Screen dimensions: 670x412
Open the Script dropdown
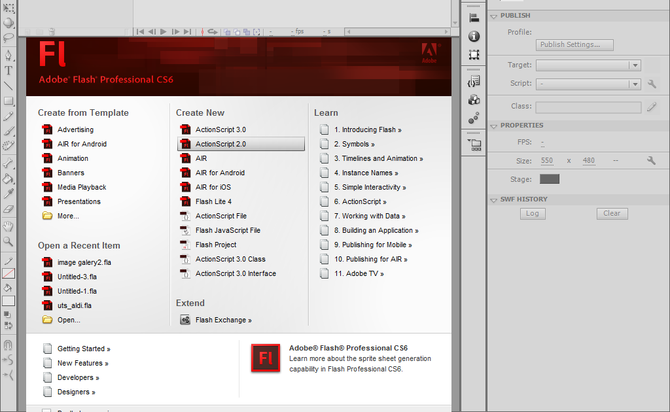click(588, 84)
